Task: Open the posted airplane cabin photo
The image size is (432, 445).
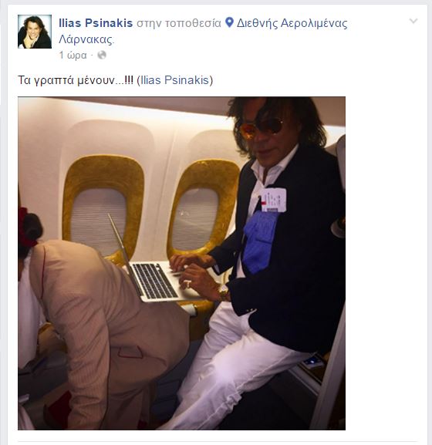Action: coord(181,263)
